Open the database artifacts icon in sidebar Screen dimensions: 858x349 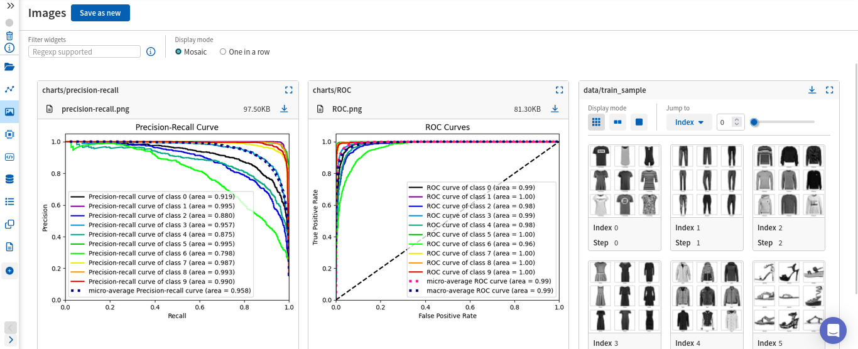[x=9, y=179]
